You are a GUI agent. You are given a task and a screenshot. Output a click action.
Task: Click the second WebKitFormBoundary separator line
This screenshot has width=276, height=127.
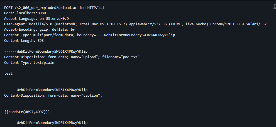point(46,90)
